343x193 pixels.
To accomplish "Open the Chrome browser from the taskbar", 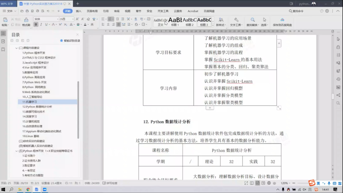I will point(28,190).
